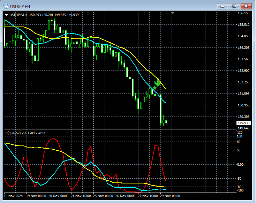Image resolution: width=256 pixels, height=203 pixels.
Task: Click the -100 level on indicator scale
Action: (240, 190)
